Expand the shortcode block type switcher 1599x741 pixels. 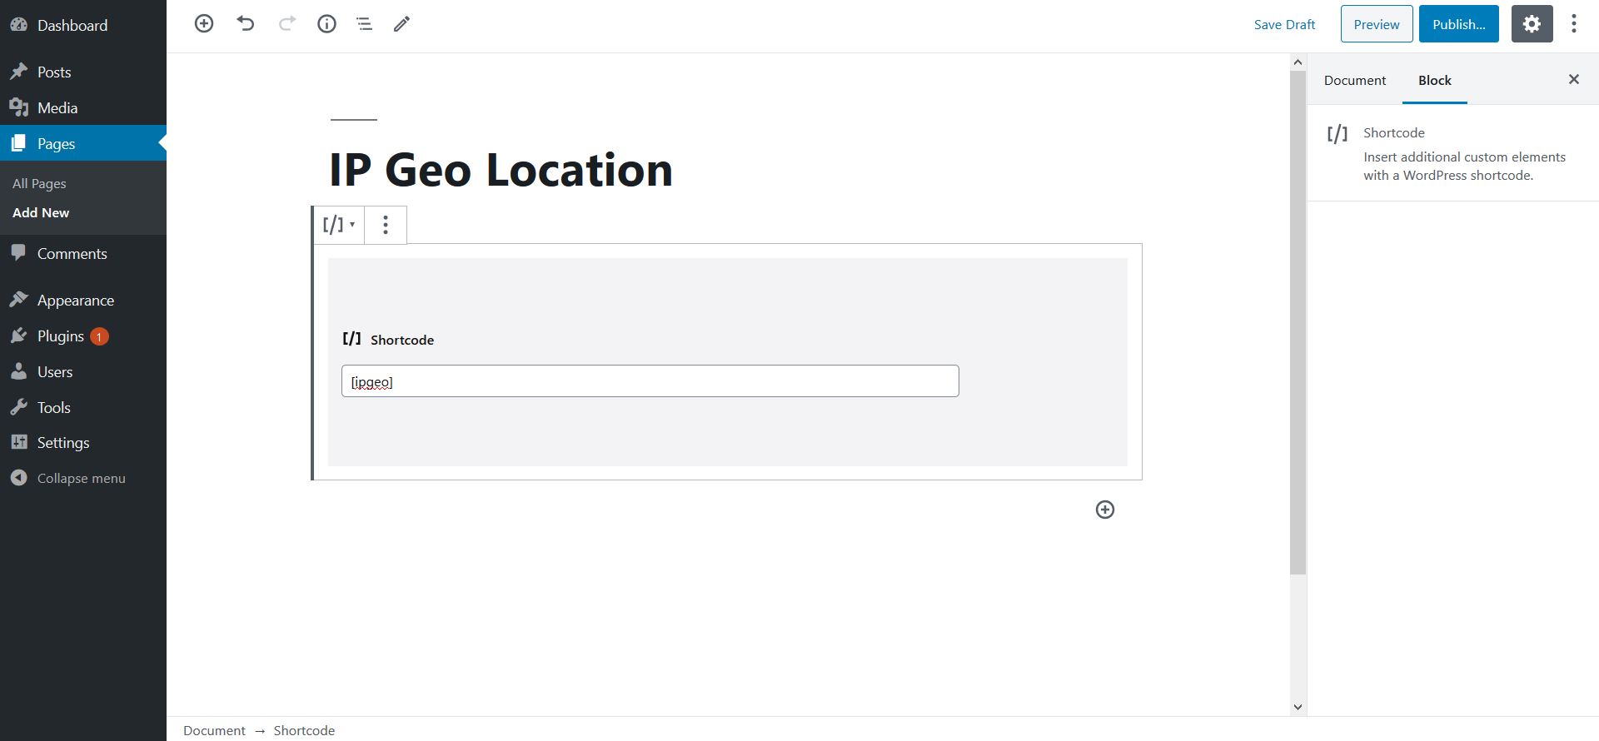point(339,225)
